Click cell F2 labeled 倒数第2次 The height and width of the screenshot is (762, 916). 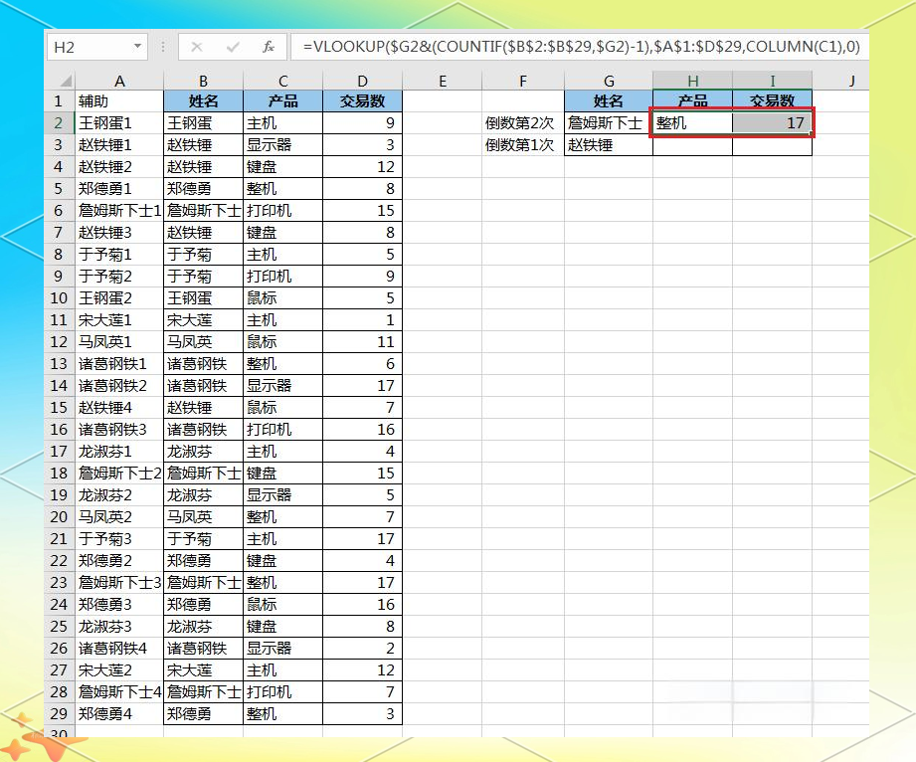click(523, 122)
